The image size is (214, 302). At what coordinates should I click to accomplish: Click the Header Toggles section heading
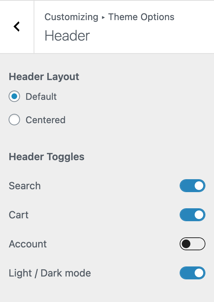point(47,157)
